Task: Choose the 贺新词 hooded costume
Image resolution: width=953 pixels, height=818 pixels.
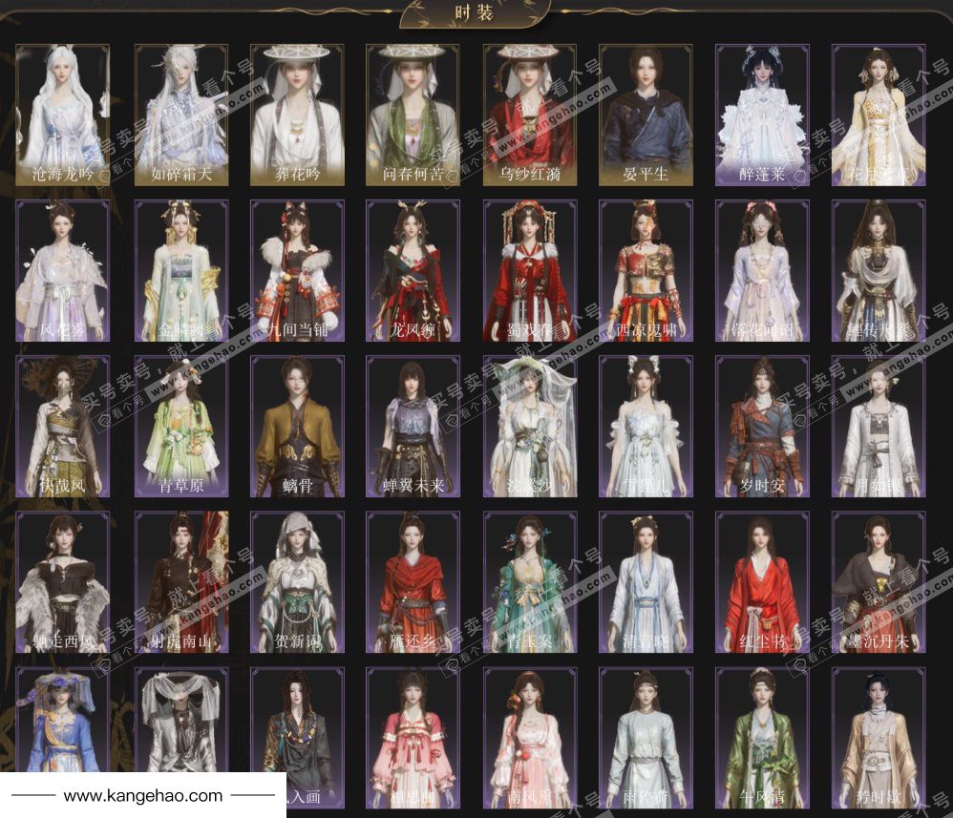Action: pyautogui.click(x=297, y=581)
